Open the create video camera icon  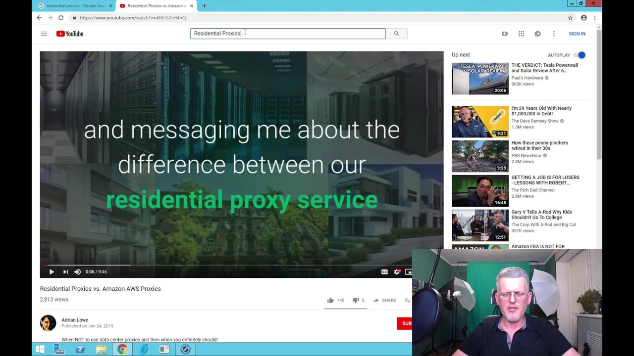[505, 34]
